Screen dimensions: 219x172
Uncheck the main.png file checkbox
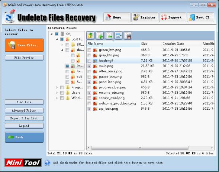[89, 66]
